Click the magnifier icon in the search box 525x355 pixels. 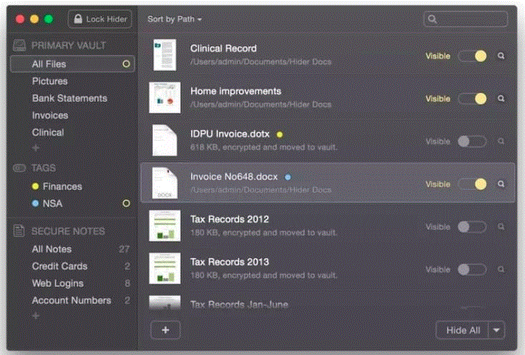pyautogui.click(x=432, y=19)
